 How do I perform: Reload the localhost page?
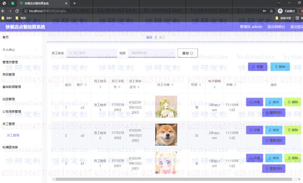[17, 11]
